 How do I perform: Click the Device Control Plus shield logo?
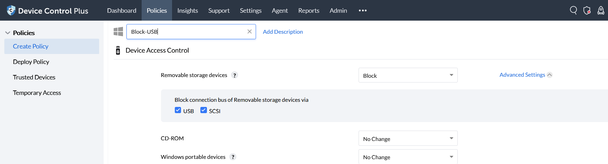point(11,10)
